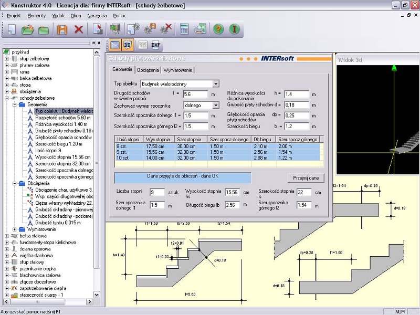Click the tree panel scroll down arrow
This screenshot has height=315, width=420.
point(97,295)
